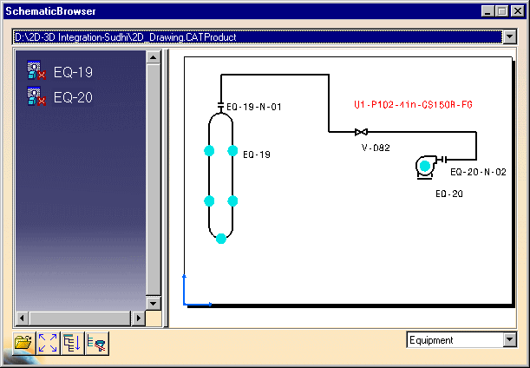530x368 pixels.
Task: Click the tree sort order icon
Action: [72, 344]
